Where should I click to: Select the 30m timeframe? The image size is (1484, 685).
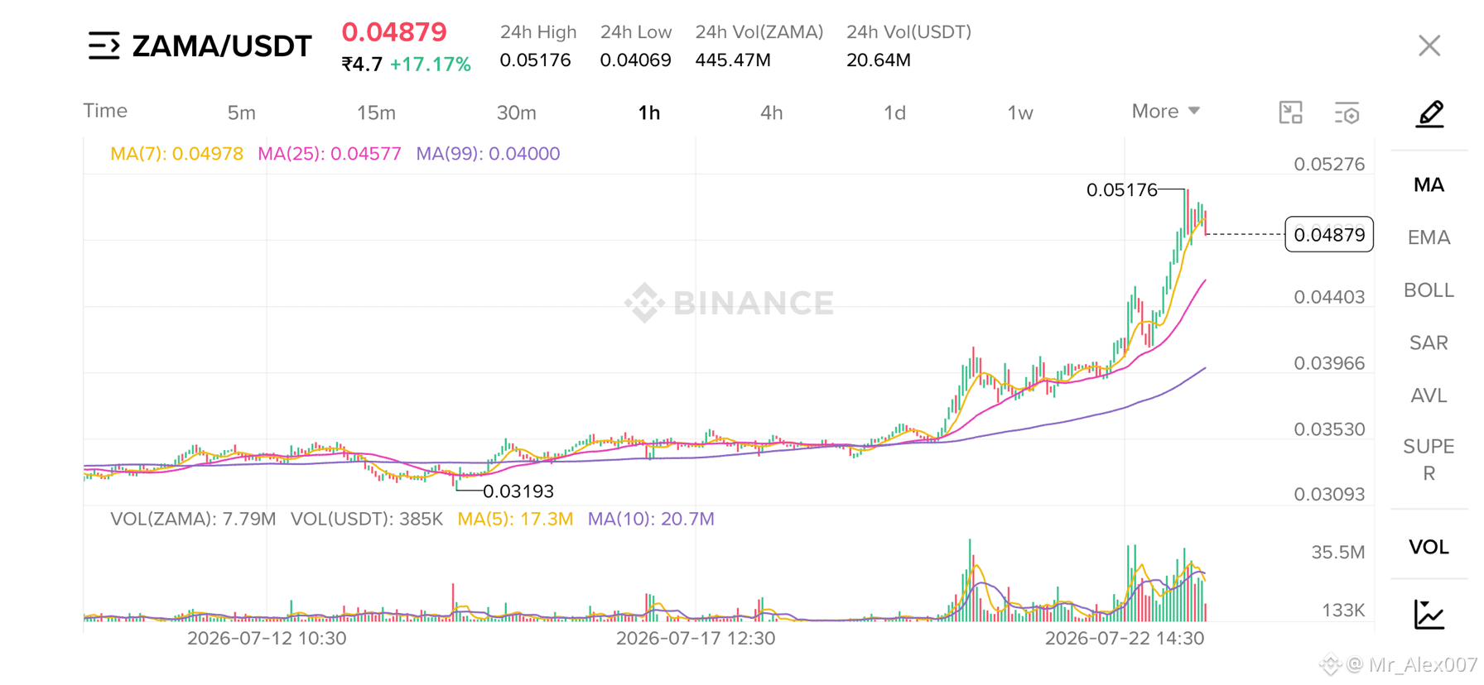pos(516,113)
